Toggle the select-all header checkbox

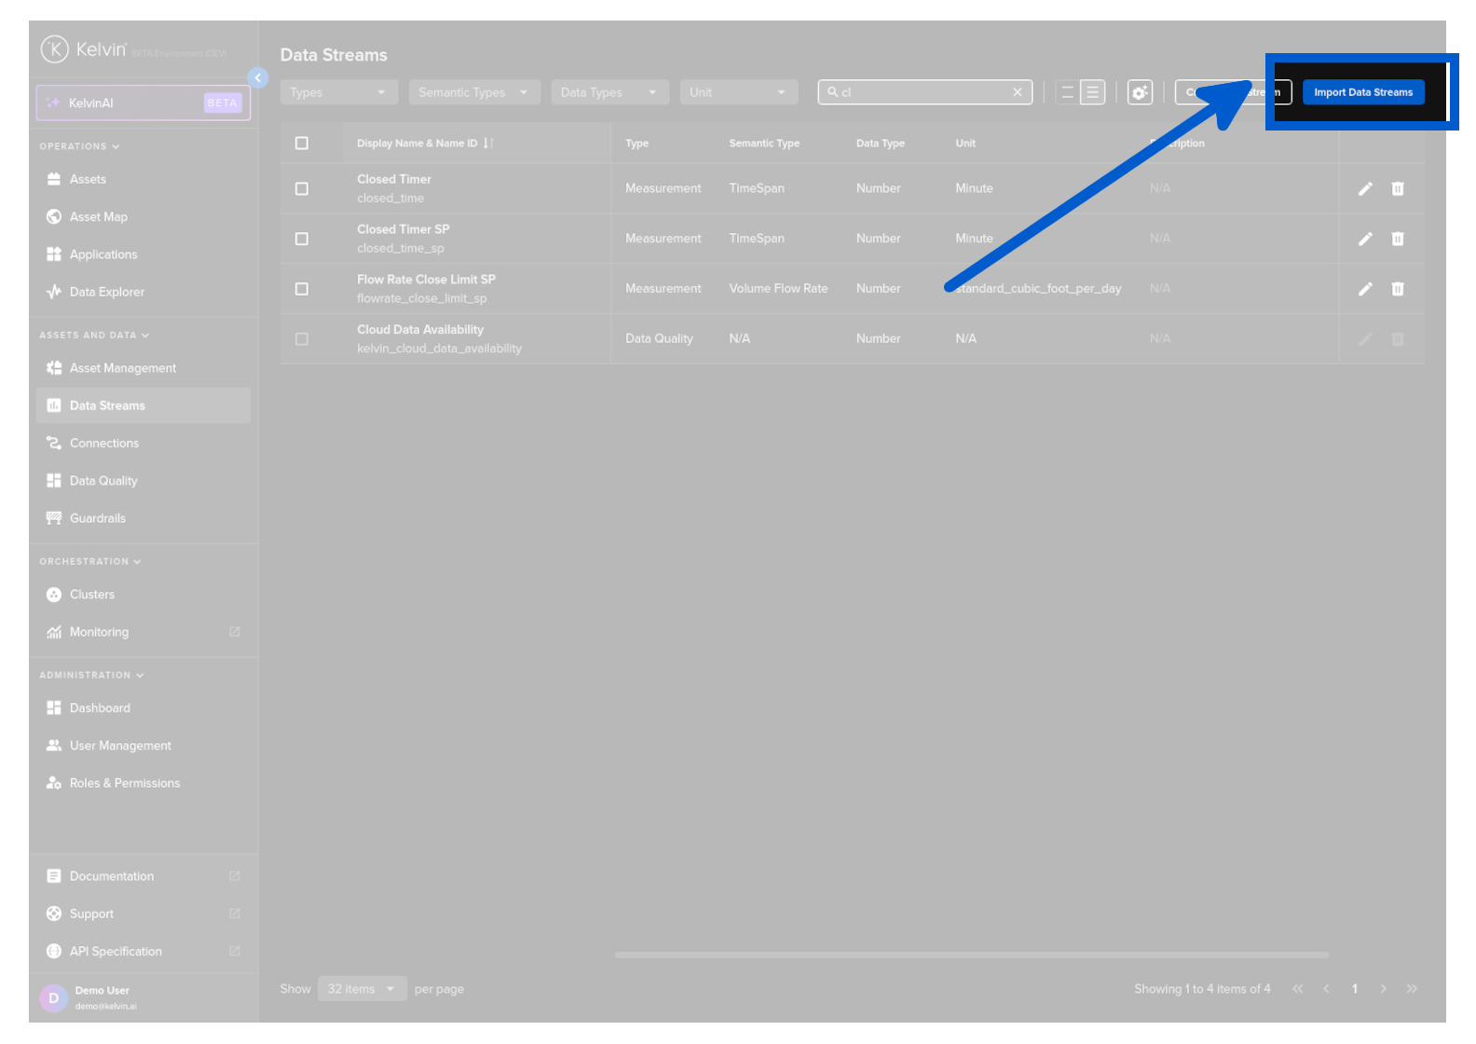point(302,144)
